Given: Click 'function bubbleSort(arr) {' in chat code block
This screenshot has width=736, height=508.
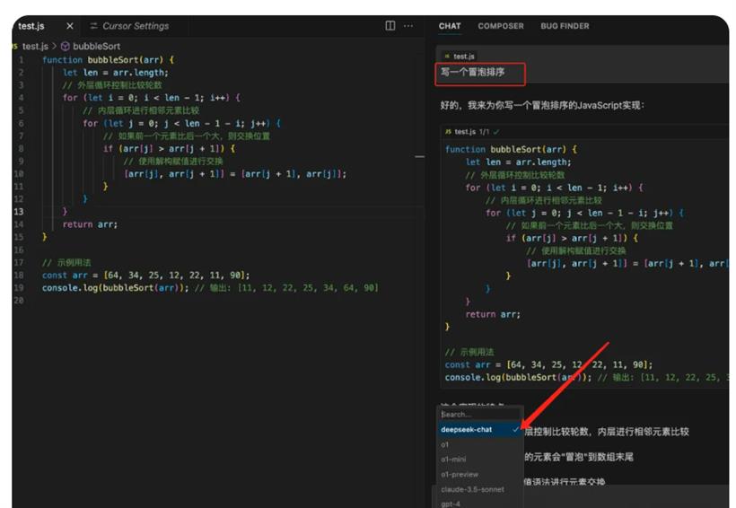Looking at the screenshot, I should click(511, 149).
